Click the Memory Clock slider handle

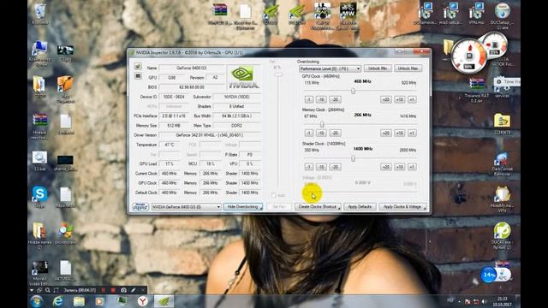click(x=322, y=124)
